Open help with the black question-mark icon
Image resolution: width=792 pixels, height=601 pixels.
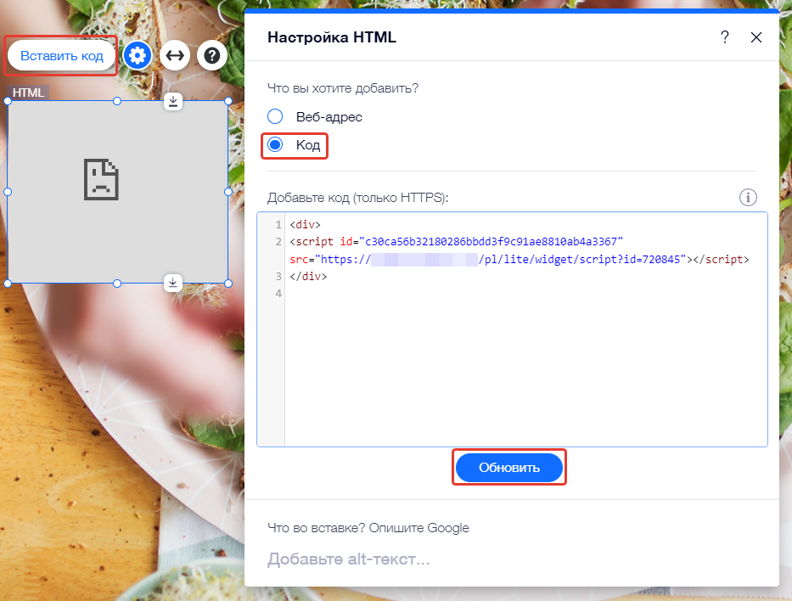tap(211, 55)
